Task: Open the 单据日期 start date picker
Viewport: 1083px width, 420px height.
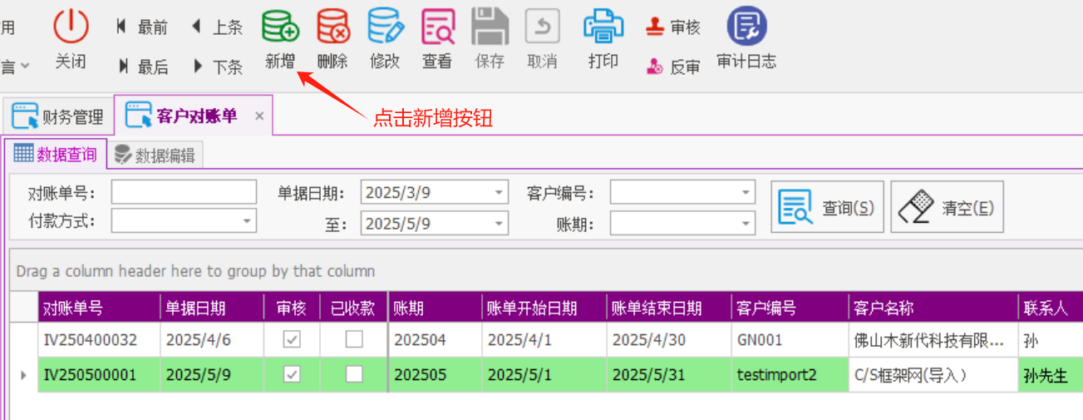Action: coord(499,193)
